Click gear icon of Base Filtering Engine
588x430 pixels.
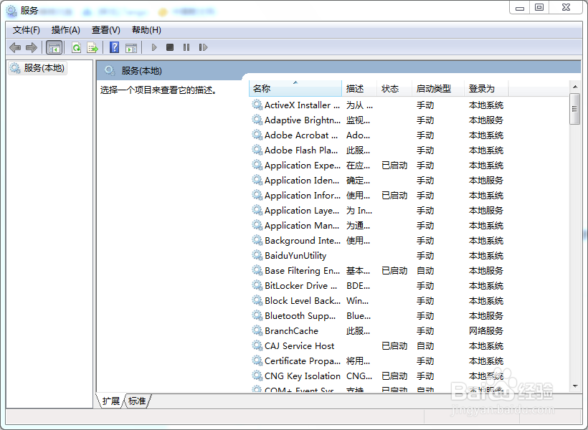(x=257, y=270)
